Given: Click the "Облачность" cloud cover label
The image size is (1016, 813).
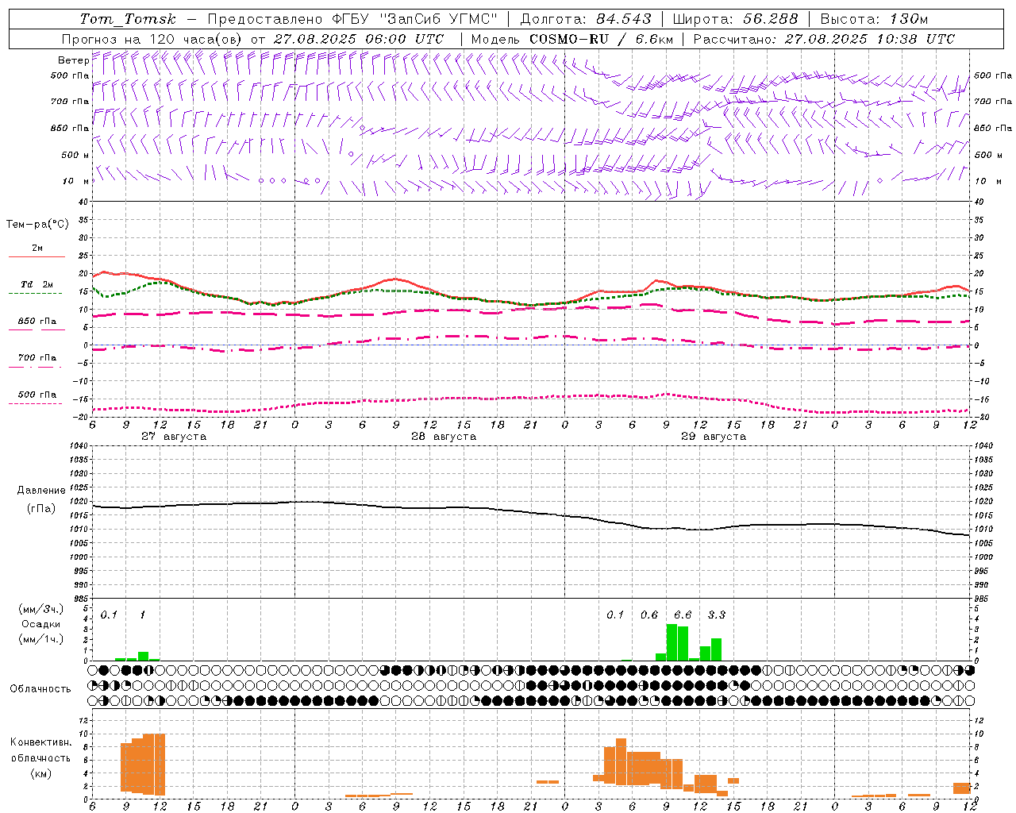Looking at the screenshot, I should 40,688.
